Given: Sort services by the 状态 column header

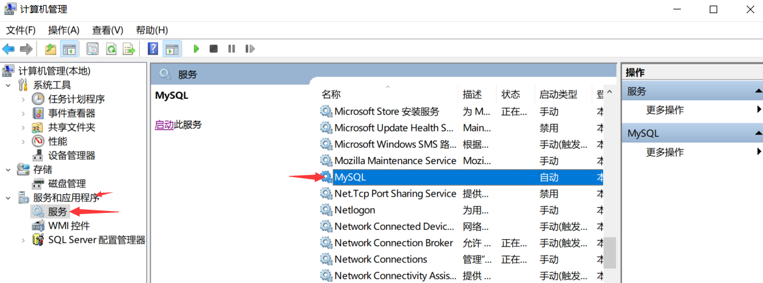Looking at the screenshot, I should (511, 95).
